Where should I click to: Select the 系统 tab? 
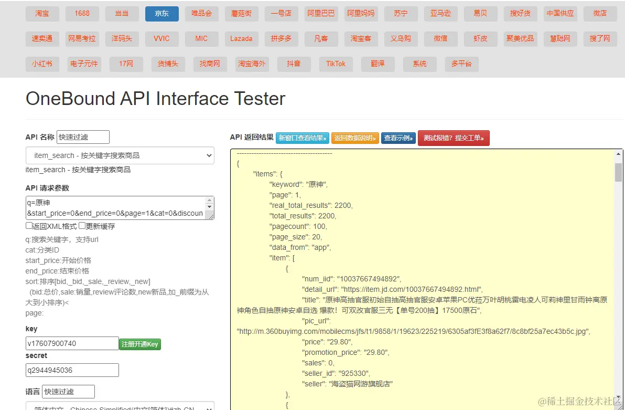coord(419,64)
